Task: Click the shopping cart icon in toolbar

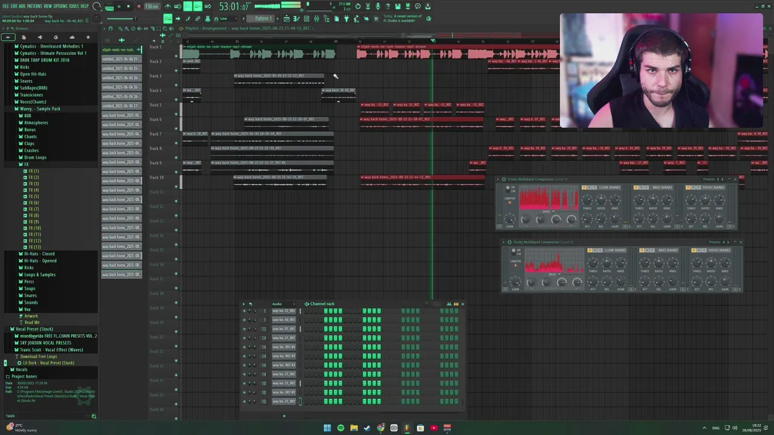Action: pos(376,19)
